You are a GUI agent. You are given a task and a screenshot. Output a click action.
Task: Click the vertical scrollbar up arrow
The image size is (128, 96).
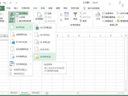[x=126, y=35]
